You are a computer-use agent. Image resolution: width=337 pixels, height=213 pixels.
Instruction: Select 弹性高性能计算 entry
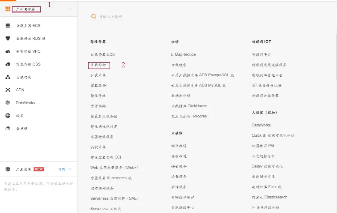pos(104,126)
